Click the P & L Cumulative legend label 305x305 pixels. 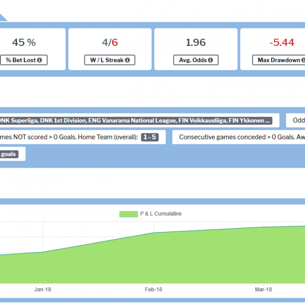pyautogui.click(x=161, y=214)
